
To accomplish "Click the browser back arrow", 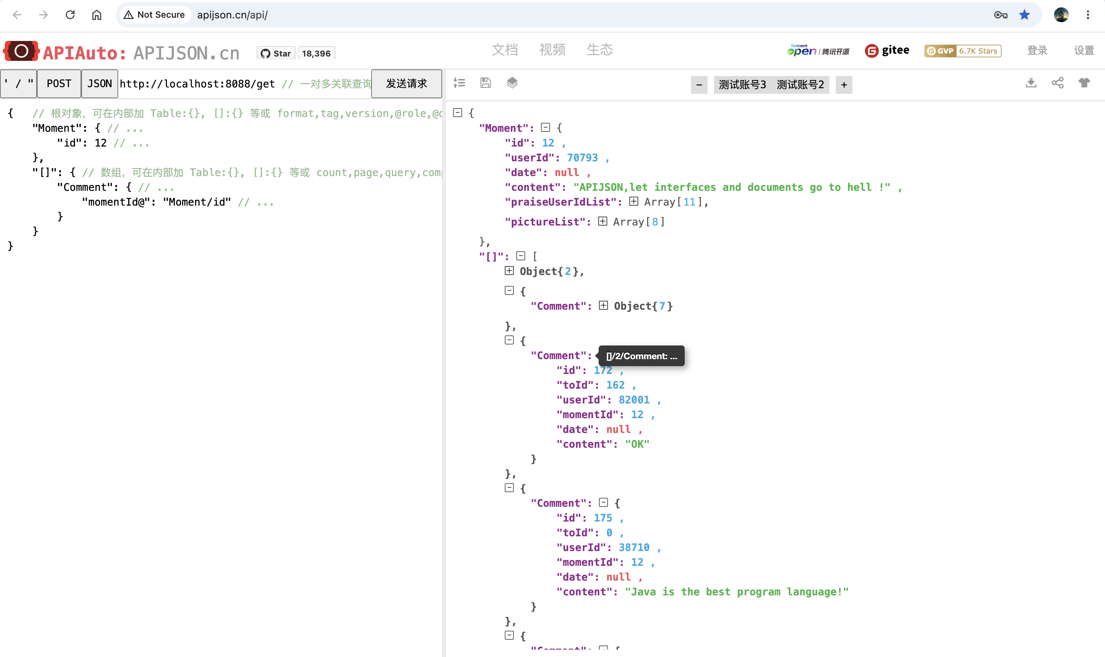I will pyautogui.click(x=17, y=15).
